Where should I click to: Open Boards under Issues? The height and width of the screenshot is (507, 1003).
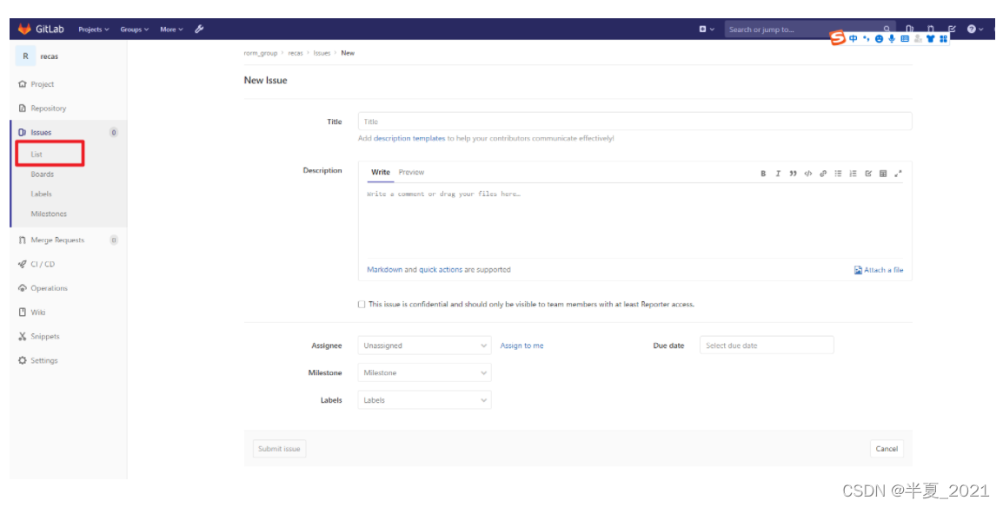tap(43, 174)
